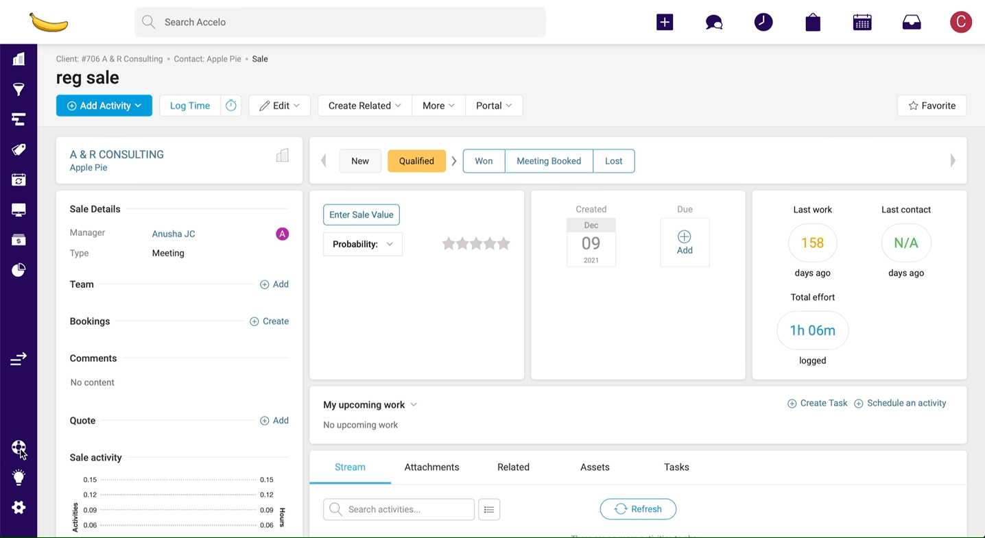Open the Portal dropdown menu

tap(494, 106)
